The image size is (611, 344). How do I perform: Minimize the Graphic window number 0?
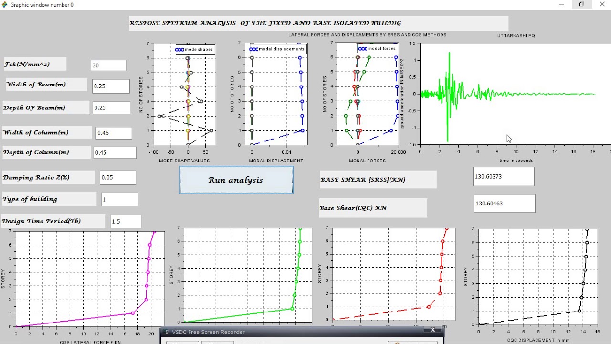point(562,4)
